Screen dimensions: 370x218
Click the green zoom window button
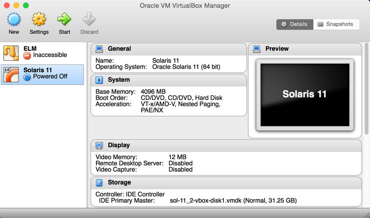pos(26,5)
